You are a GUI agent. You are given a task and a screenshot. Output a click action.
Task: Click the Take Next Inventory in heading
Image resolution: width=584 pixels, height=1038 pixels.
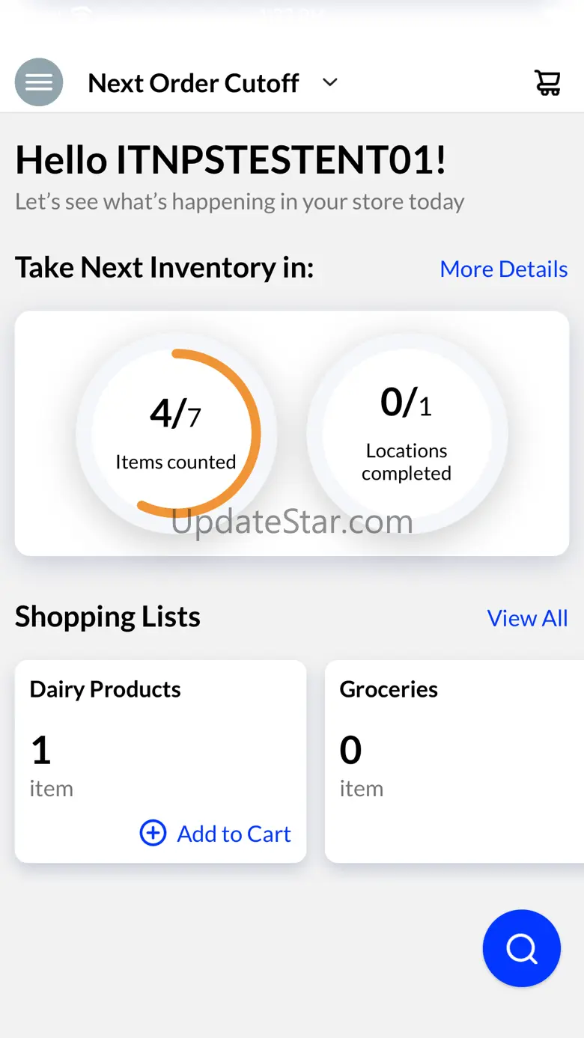coord(164,268)
